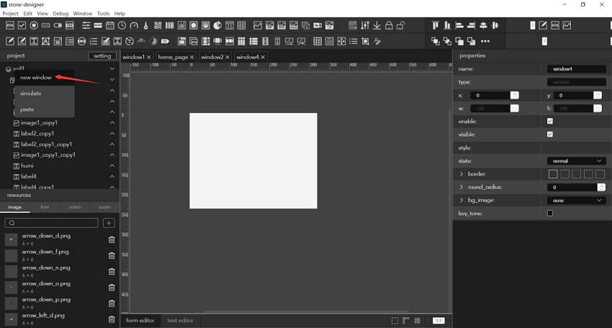Align selected widgets to the right
Screen dimensions: 612x328
(471, 25)
